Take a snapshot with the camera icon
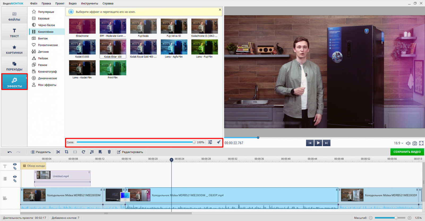The width and height of the screenshot is (425, 221). pyautogui.click(x=415, y=143)
